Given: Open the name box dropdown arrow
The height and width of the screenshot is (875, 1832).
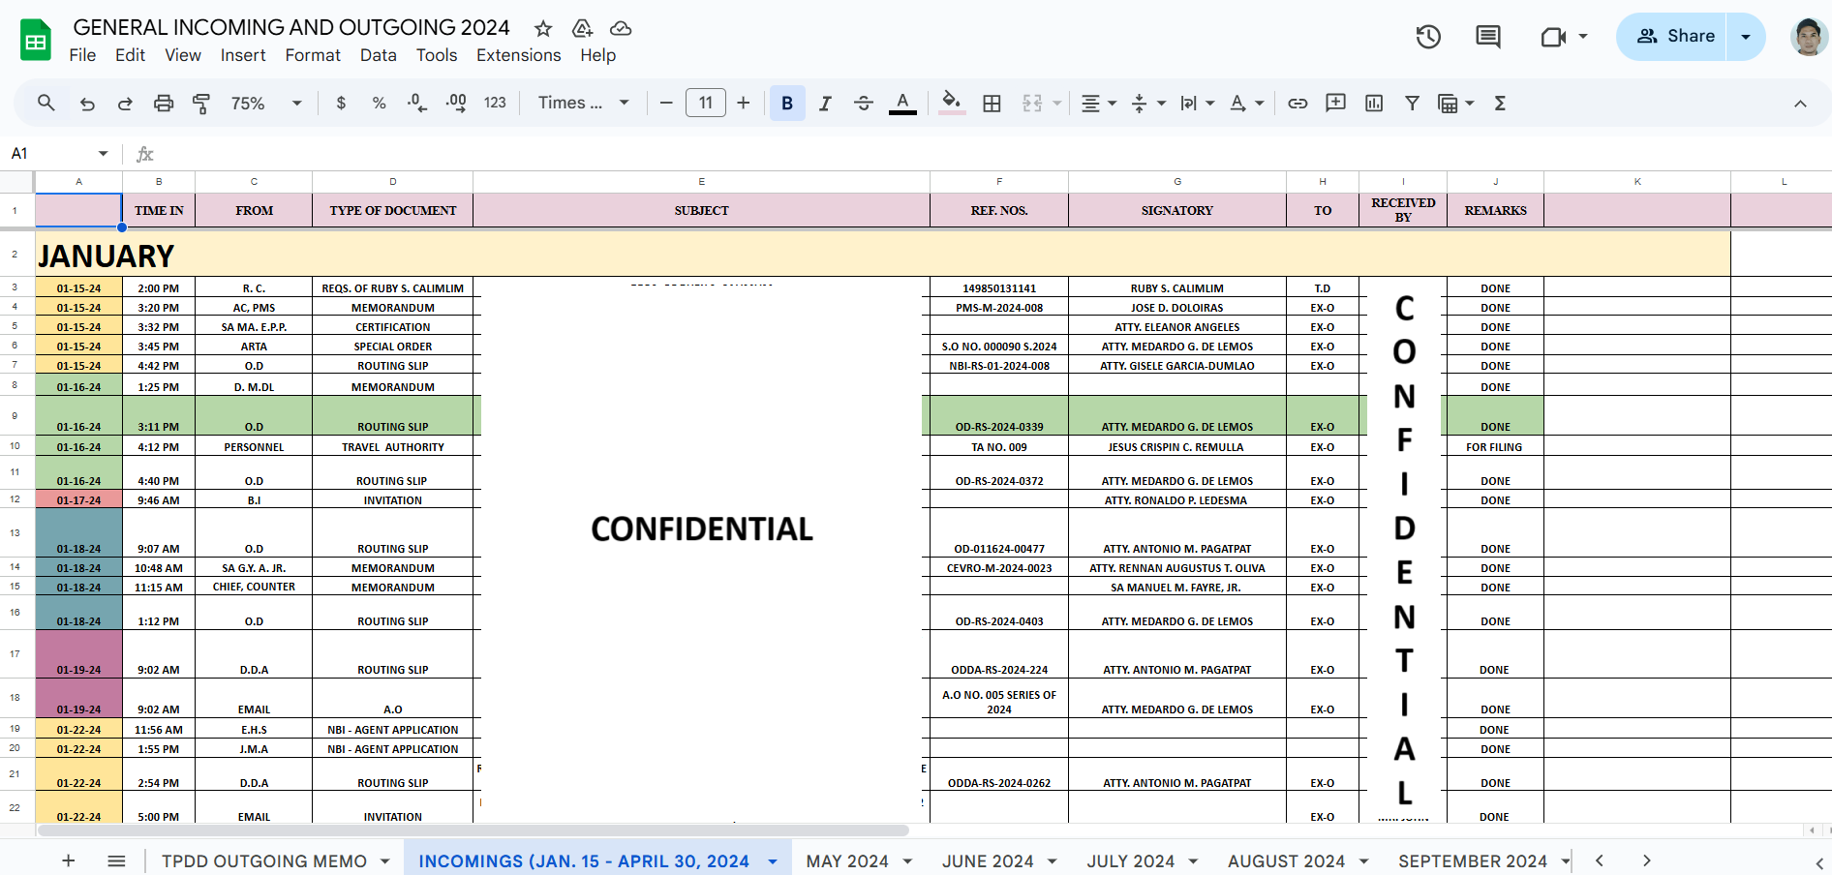Looking at the screenshot, I should tap(103, 154).
